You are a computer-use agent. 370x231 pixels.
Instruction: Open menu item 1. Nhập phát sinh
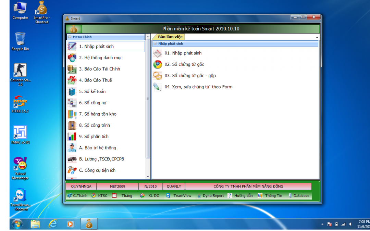(x=96, y=47)
